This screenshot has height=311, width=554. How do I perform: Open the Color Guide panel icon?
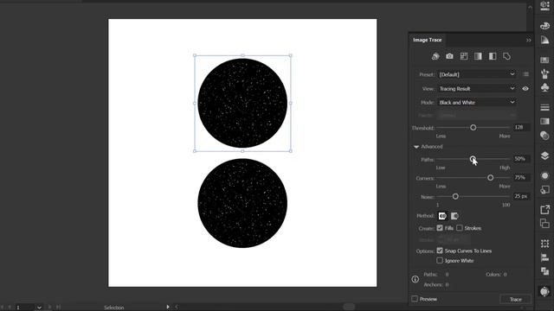[544, 40]
